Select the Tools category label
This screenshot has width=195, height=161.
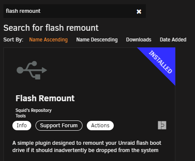pyautogui.click(x=21, y=116)
